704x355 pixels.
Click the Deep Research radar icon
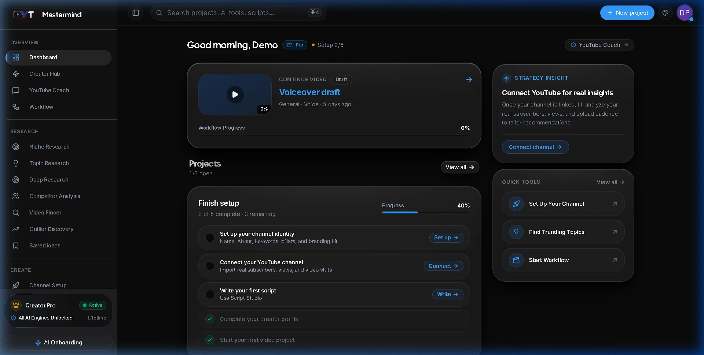[16, 180]
